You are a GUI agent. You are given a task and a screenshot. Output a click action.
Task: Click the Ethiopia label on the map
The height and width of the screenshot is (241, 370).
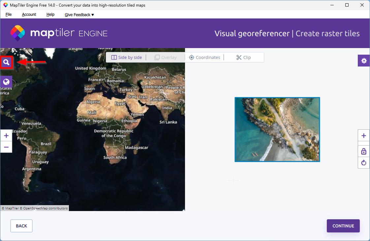click(x=129, y=121)
